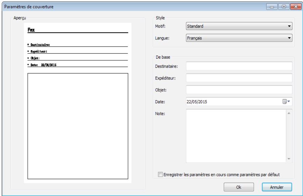Click the fax cover preview thumbnail
The height and width of the screenshot is (196, 303).
(78, 103)
